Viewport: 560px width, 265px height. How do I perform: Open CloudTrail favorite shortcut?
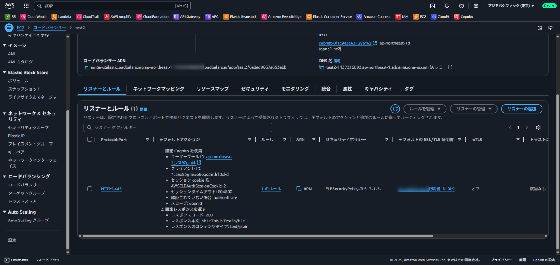88,16
